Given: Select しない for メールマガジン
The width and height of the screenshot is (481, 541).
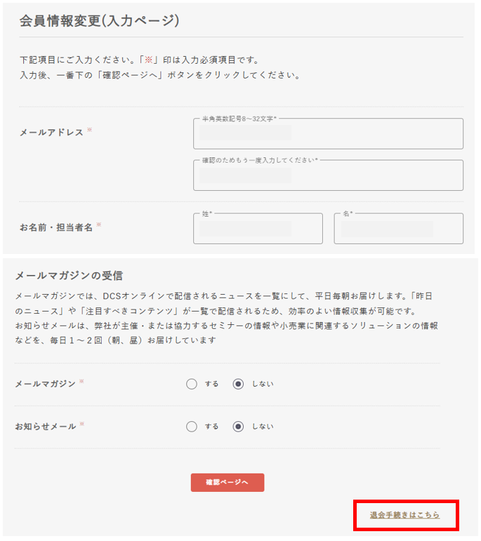Looking at the screenshot, I should (x=239, y=384).
